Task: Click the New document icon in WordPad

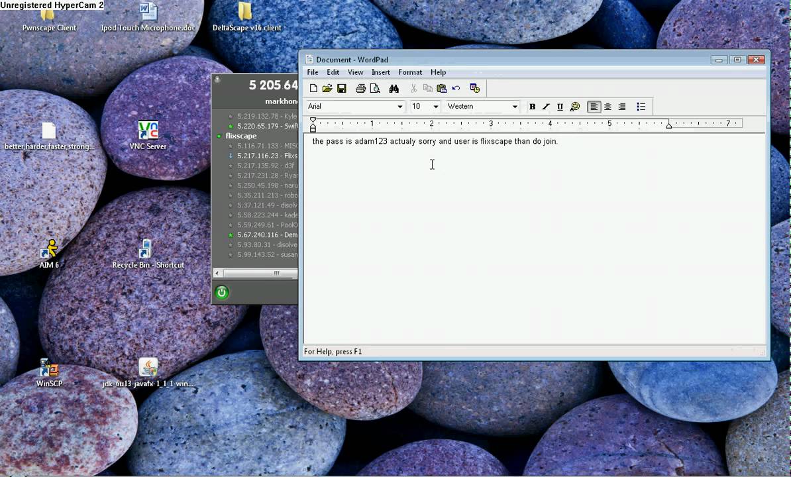Action: tap(313, 89)
